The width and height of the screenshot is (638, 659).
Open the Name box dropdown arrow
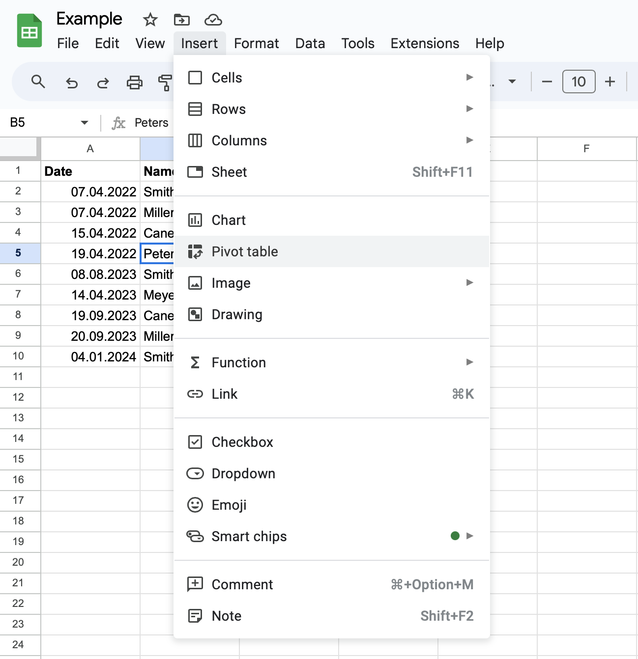click(x=85, y=122)
